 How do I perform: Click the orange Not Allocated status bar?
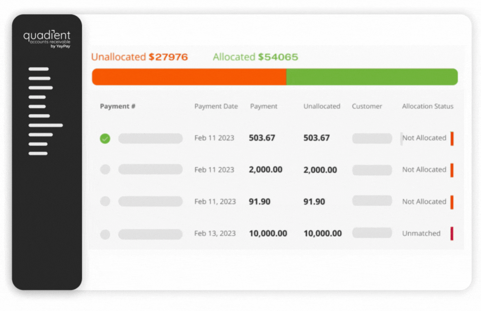click(x=452, y=138)
